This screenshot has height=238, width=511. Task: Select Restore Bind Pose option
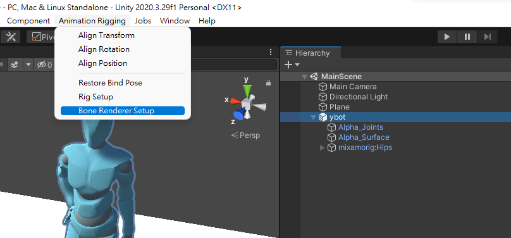pos(110,83)
